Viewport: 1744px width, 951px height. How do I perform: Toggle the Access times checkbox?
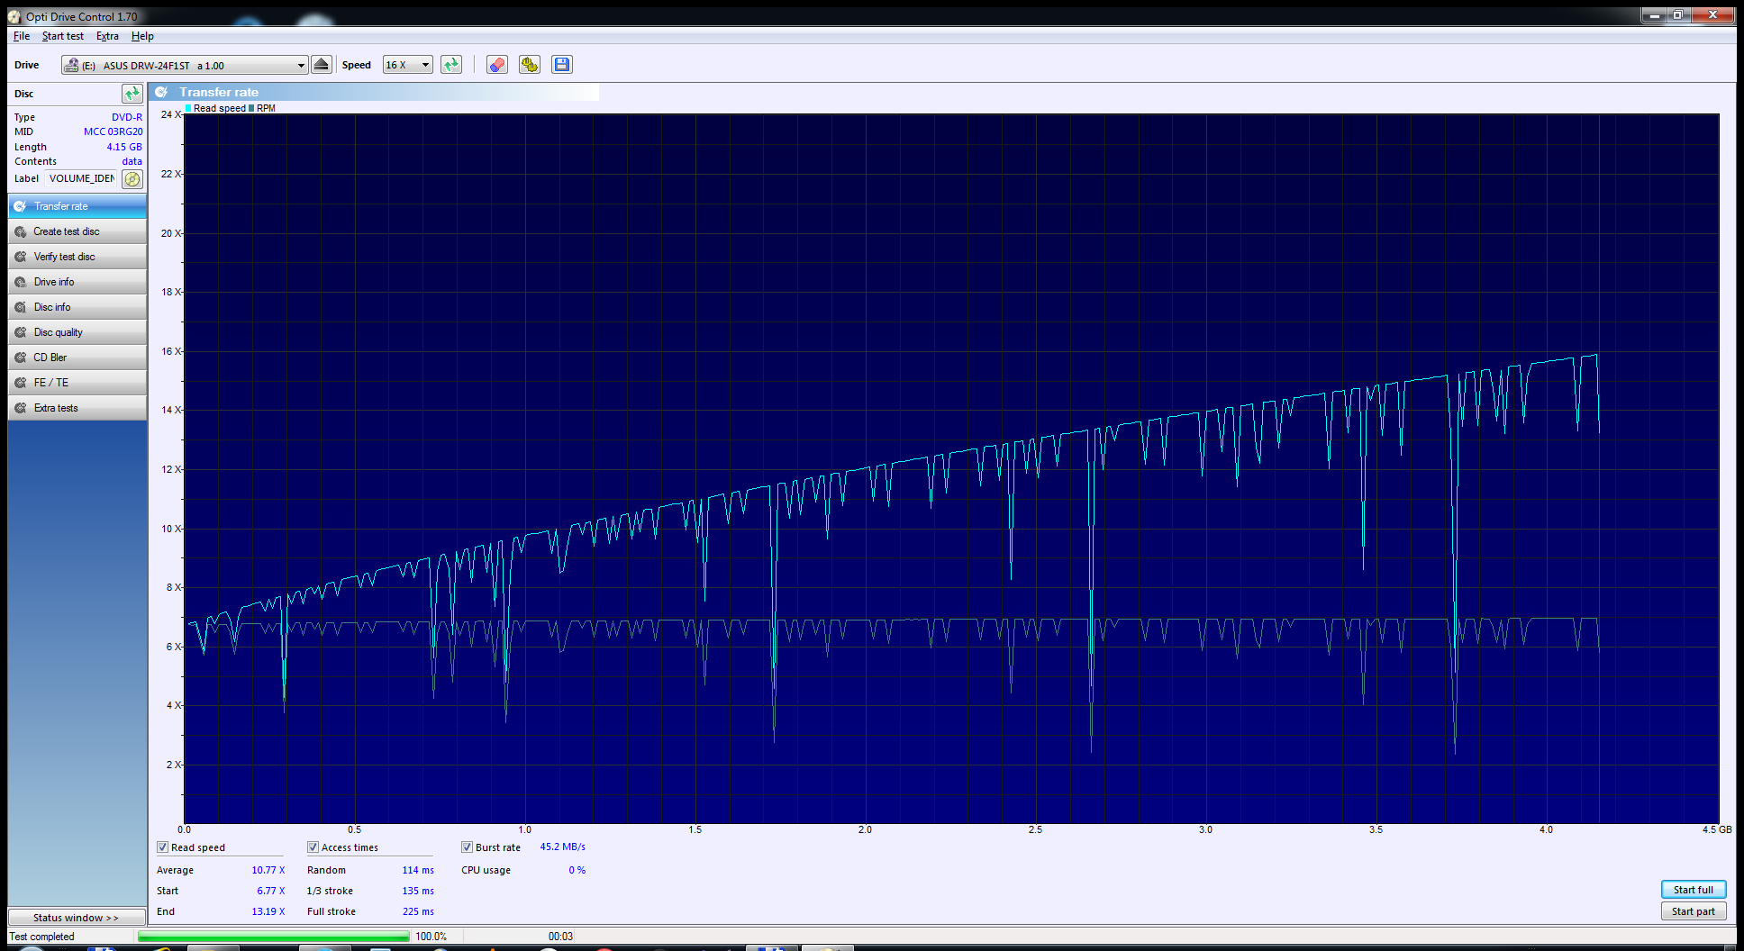click(313, 847)
